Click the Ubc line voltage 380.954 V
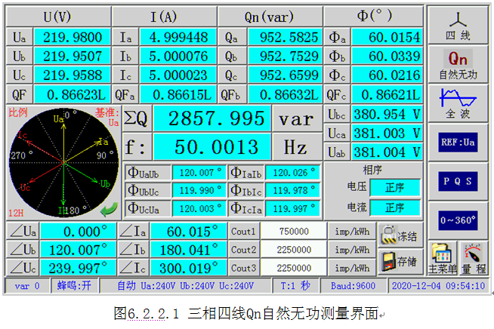The height and width of the screenshot is (329, 494). (387, 114)
